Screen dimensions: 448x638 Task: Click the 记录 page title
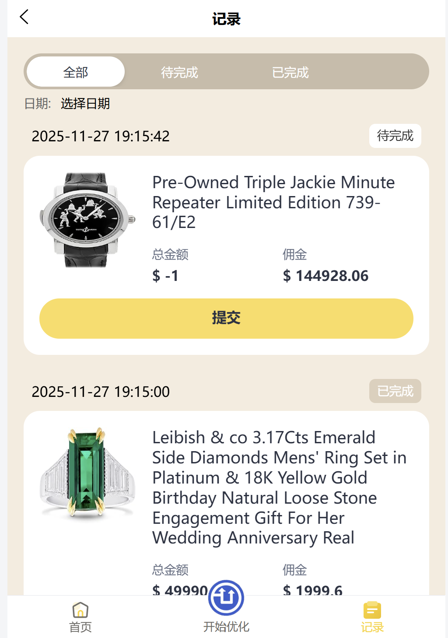(x=226, y=19)
